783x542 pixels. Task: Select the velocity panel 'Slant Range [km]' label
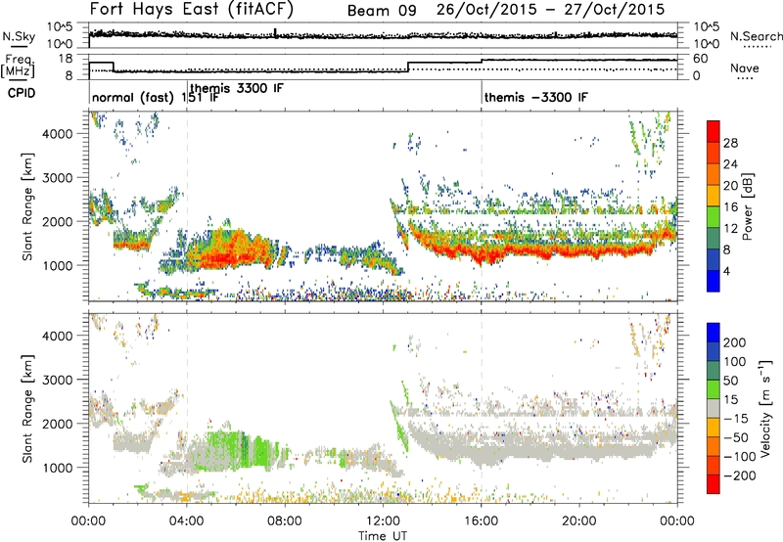27,408
